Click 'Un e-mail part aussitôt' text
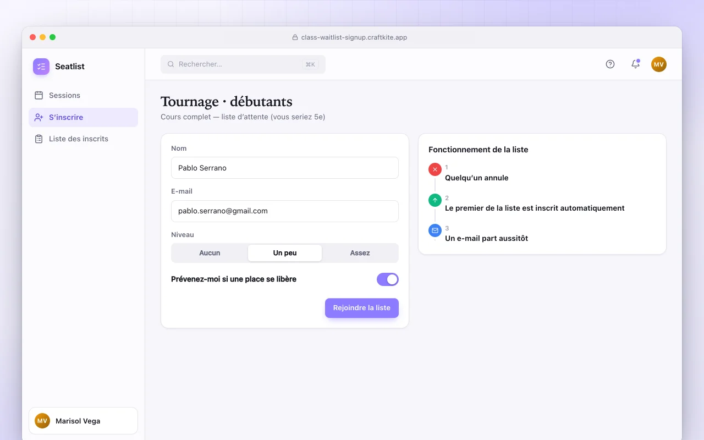Image resolution: width=704 pixels, height=440 pixels. tap(487, 239)
